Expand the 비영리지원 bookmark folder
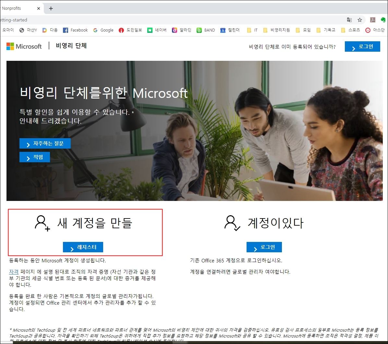The height and width of the screenshot is (344, 388). coord(276,30)
